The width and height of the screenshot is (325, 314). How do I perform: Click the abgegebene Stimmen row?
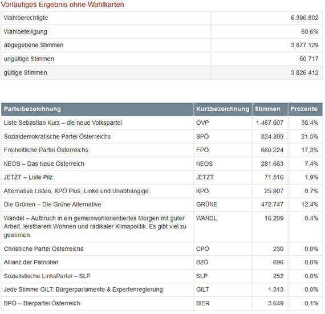(162, 45)
